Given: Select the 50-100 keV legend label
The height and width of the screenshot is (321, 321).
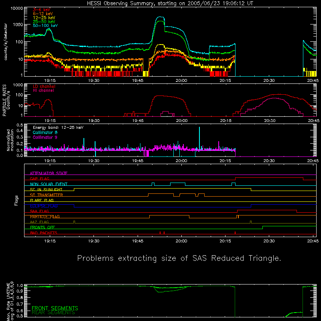Looking at the screenshot, I should [x=45, y=26].
